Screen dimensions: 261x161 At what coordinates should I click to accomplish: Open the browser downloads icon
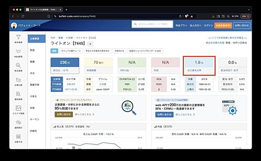coord(213,16)
